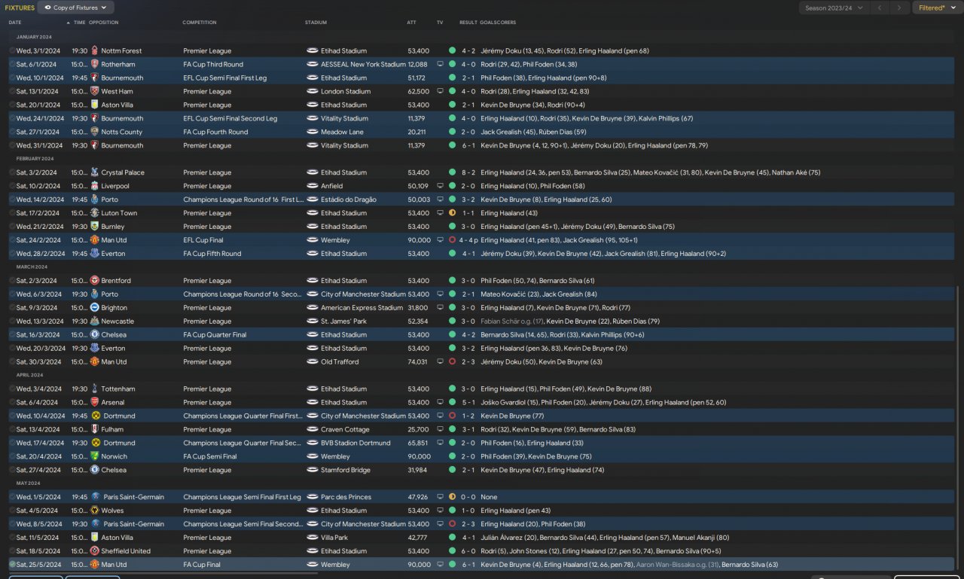Image resolution: width=964 pixels, height=579 pixels.
Task: Click the goalscorers cell reading None
Action: [x=489, y=497]
